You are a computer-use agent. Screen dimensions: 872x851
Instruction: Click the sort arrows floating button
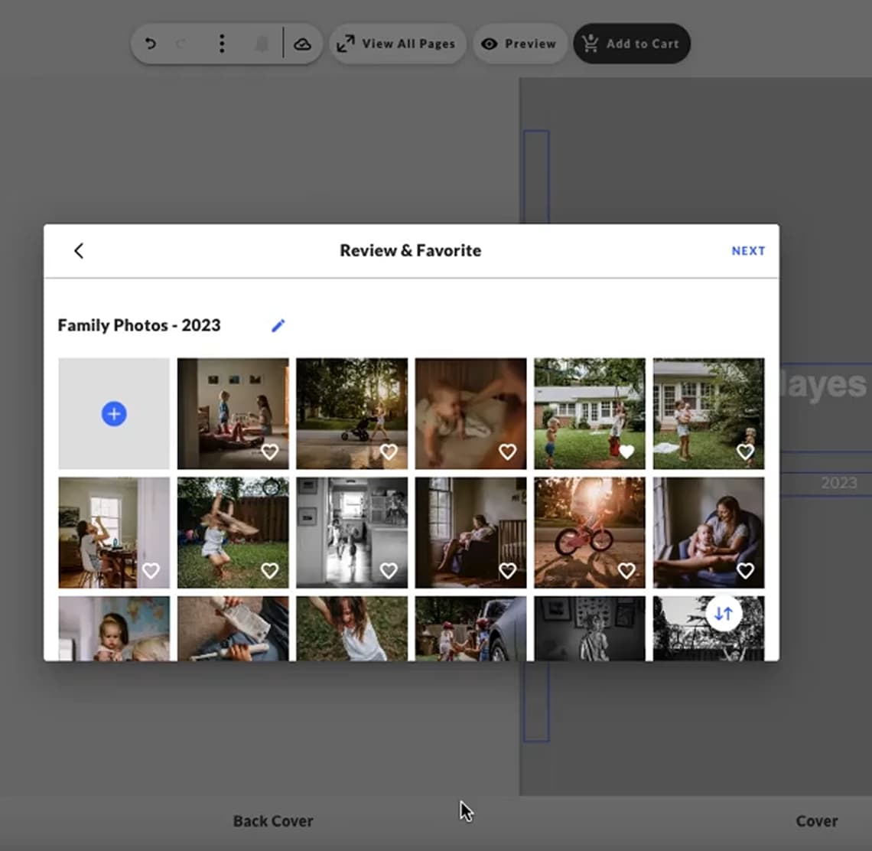pos(724,614)
